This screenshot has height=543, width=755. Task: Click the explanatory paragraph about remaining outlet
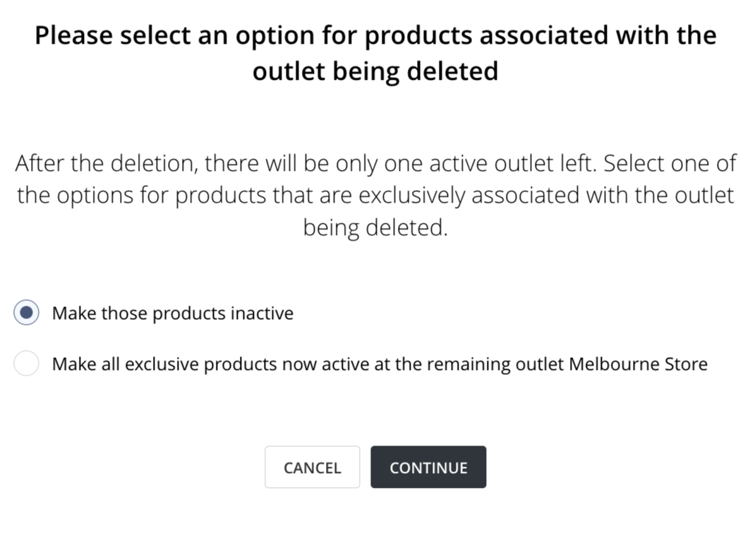pyautogui.click(x=375, y=196)
